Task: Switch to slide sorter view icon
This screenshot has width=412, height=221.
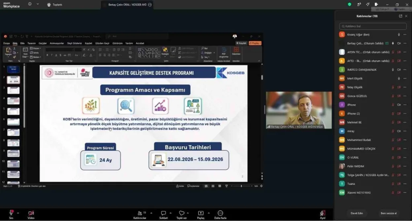Action: click(x=213, y=186)
